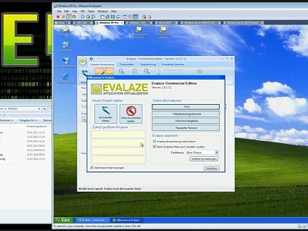Click the 'Schließen' button in welcome dialog
The width and height of the screenshot is (308, 231).
[212, 168]
